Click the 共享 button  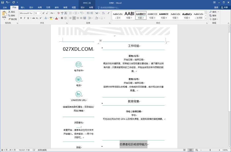coord(226,7)
